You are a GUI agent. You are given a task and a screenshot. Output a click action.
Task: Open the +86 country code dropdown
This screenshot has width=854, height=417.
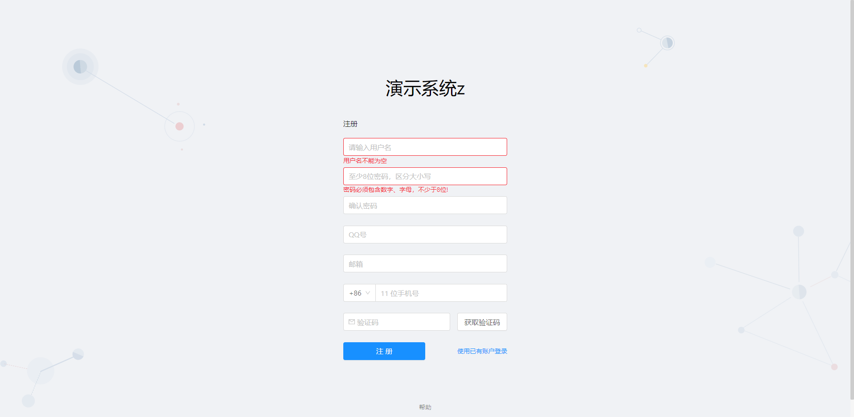[x=360, y=293]
